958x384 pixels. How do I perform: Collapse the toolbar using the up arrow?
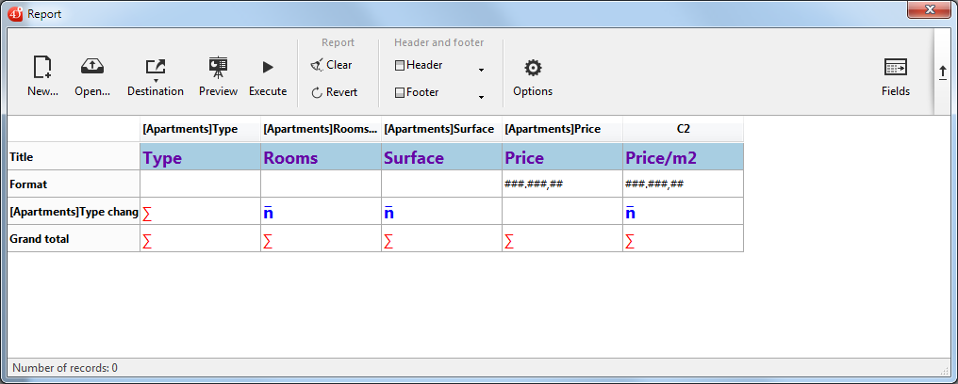pyautogui.click(x=942, y=72)
